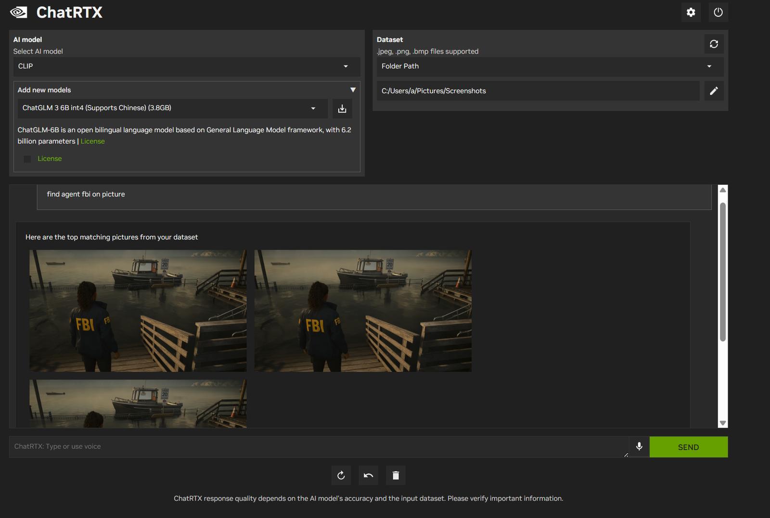Undo the last chat message
This screenshot has height=518, width=770.
(368, 476)
